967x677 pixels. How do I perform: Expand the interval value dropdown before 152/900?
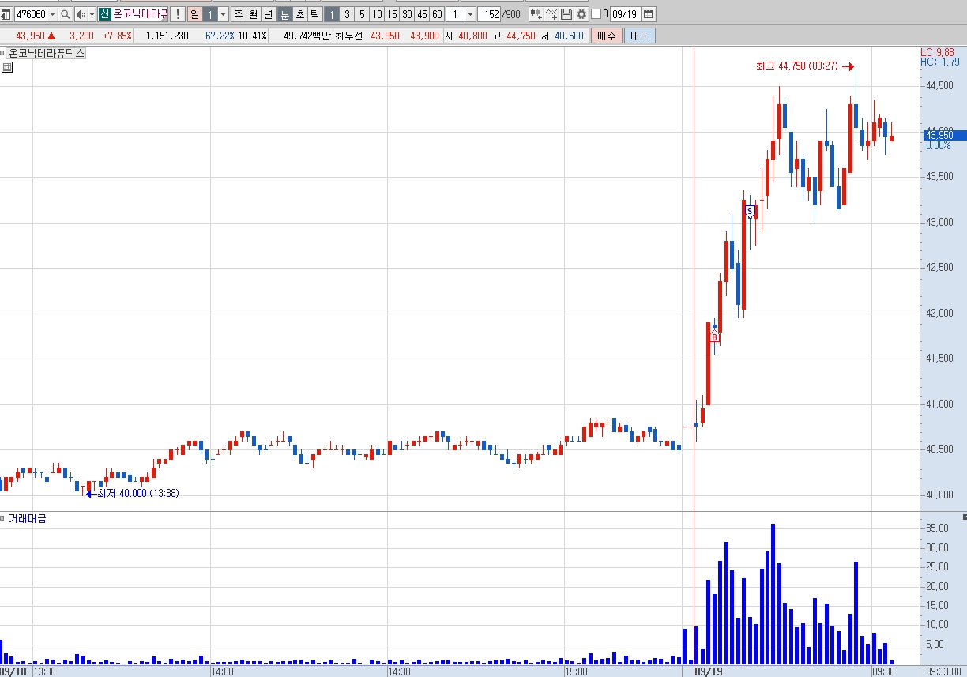(470, 14)
